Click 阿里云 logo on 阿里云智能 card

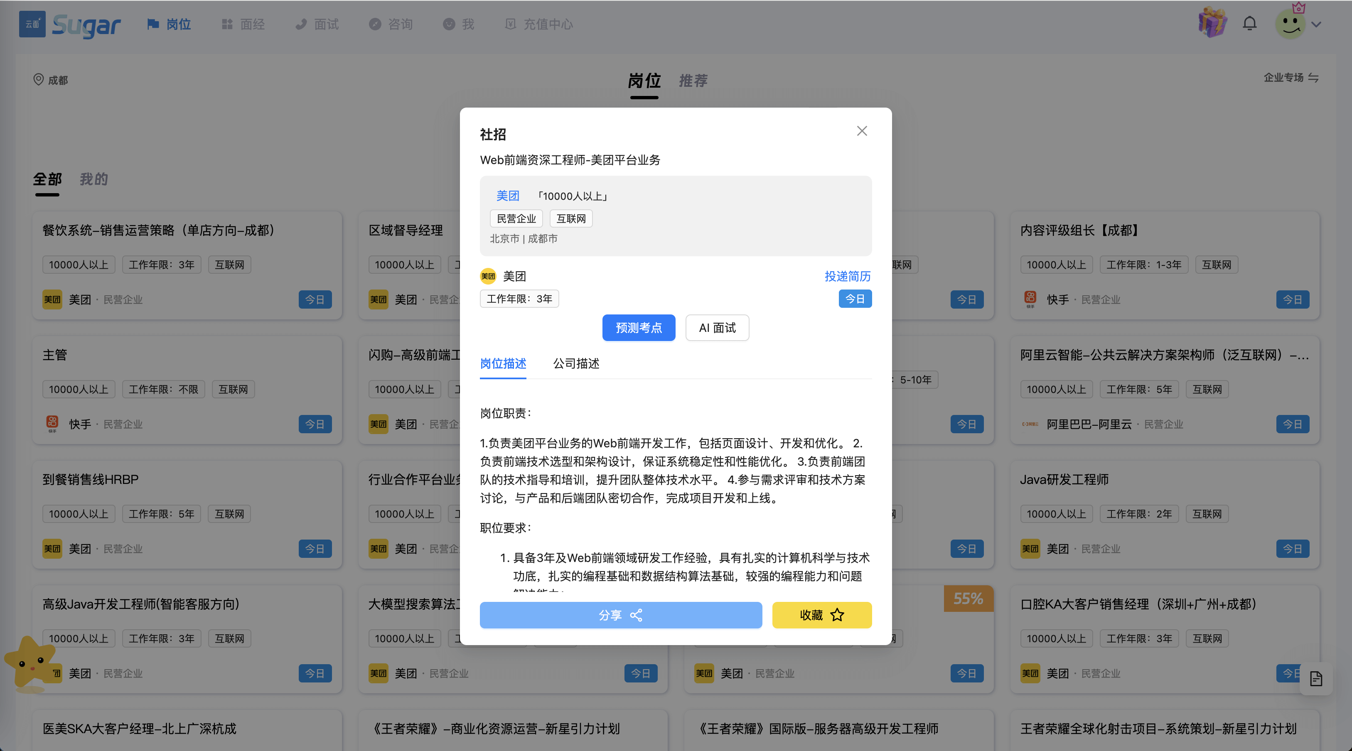coord(1030,424)
